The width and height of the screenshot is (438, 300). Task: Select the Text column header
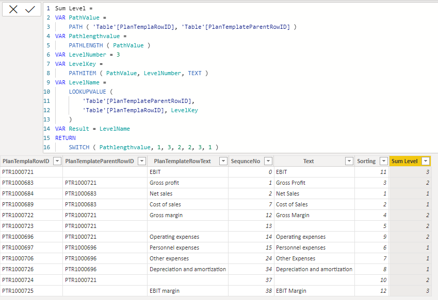pyautogui.click(x=309, y=161)
